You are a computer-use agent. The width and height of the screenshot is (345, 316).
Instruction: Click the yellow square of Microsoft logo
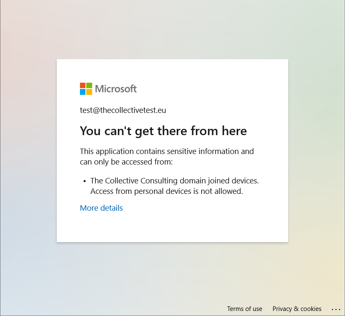(89, 92)
